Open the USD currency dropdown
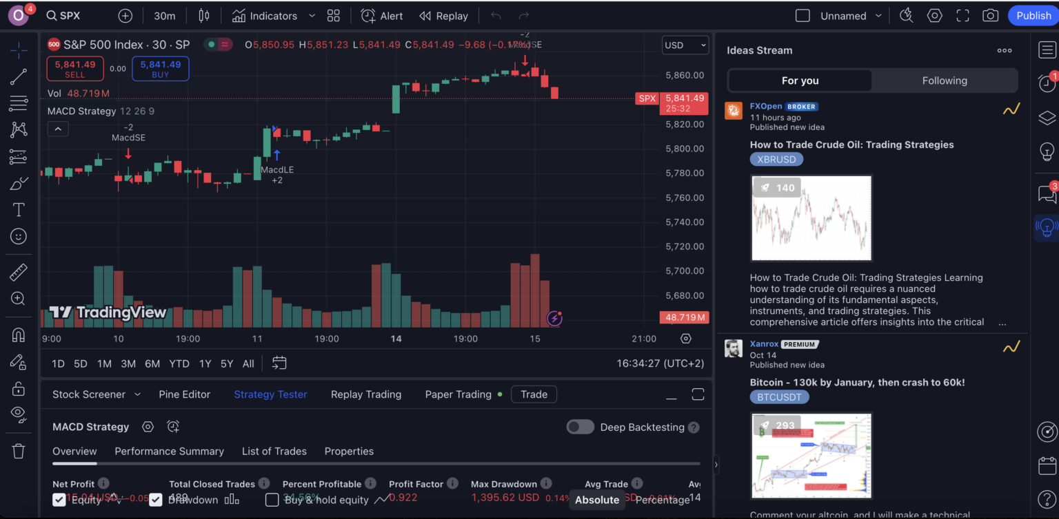The width and height of the screenshot is (1059, 519). pyautogui.click(x=685, y=45)
